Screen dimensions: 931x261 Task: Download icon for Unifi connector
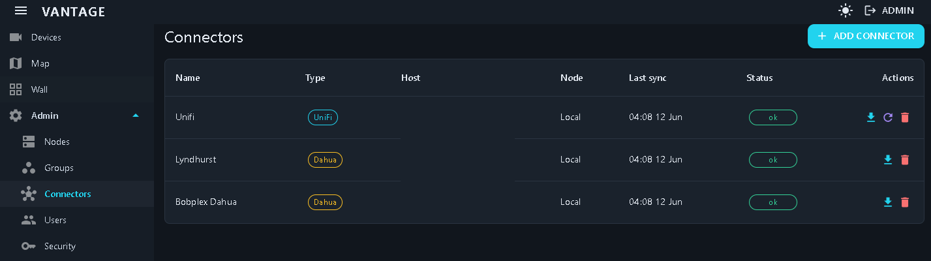pyautogui.click(x=870, y=117)
